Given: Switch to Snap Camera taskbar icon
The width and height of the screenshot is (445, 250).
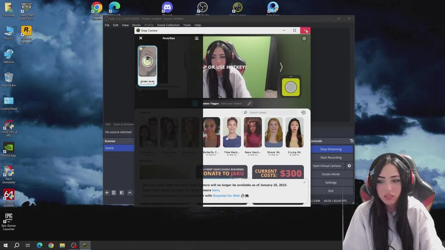Looking at the screenshot, I should click(x=85, y=245).
